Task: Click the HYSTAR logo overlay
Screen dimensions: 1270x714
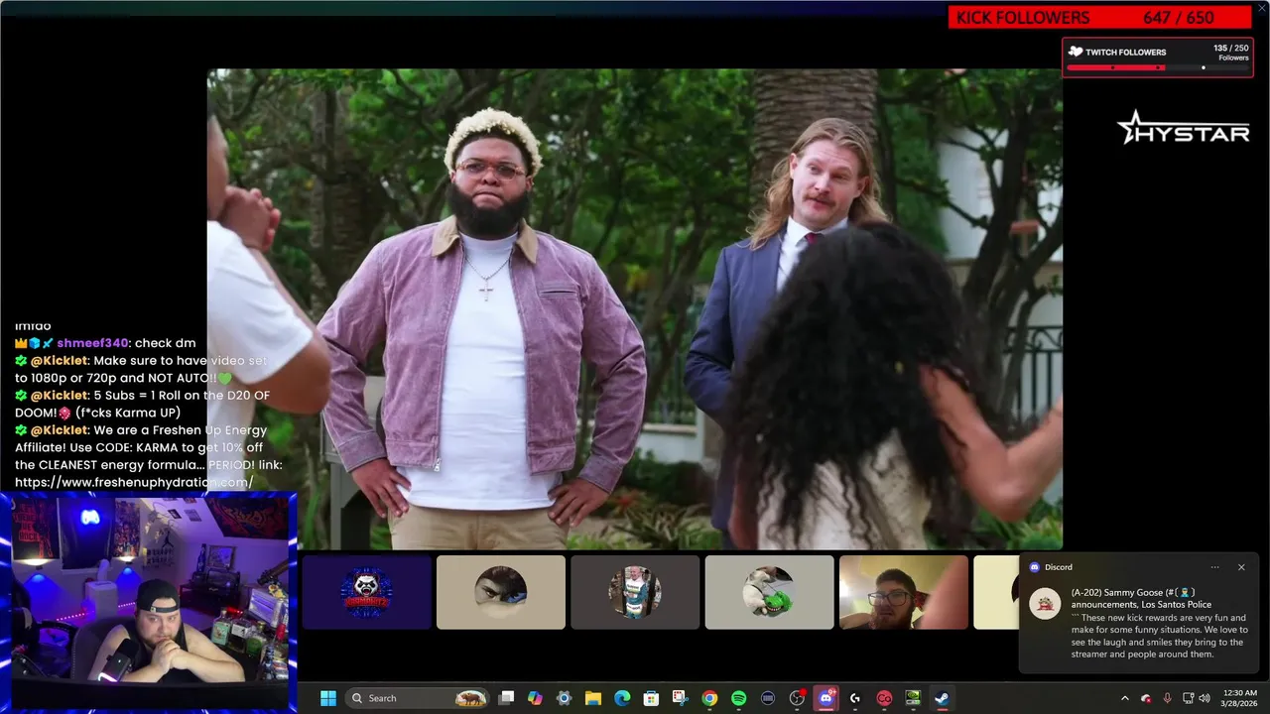Action: tap(1183, 127)
